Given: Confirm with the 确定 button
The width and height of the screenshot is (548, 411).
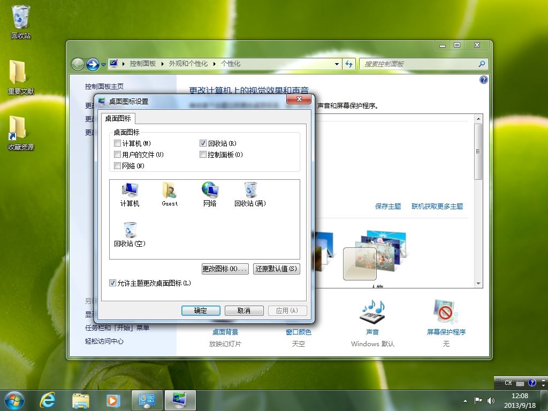Looking at the screenshot, I should 201,311.
